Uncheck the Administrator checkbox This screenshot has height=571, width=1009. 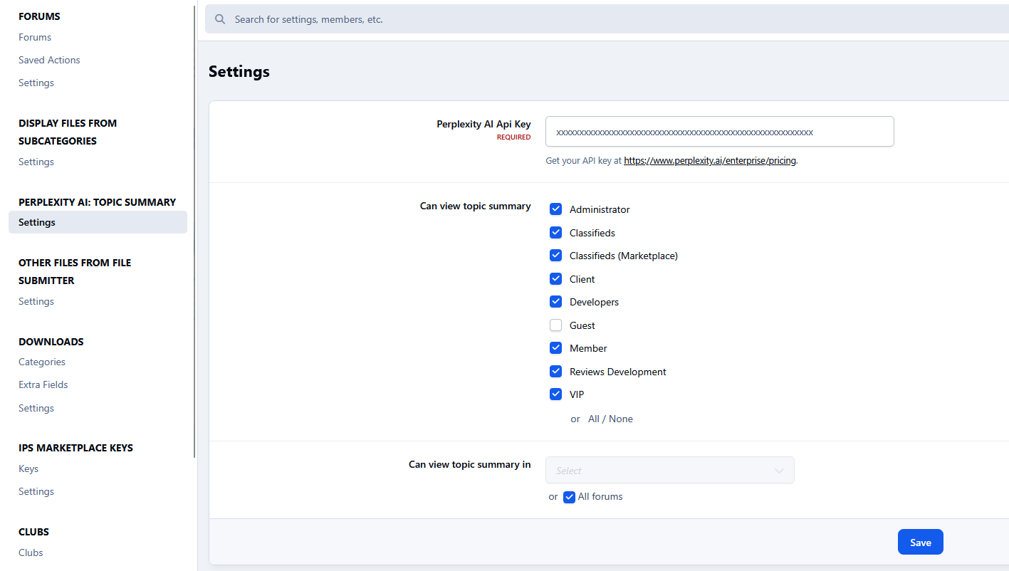pos(556,209)
